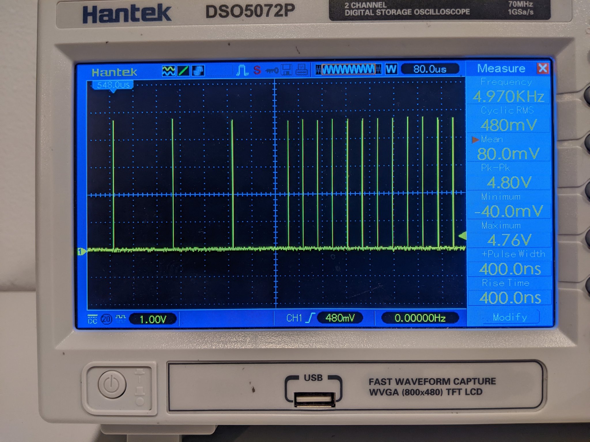The width and height of the screenshot is (590, 442).
Task: Tap the rising edge trigger slope icon
Action: click(310, 318)
